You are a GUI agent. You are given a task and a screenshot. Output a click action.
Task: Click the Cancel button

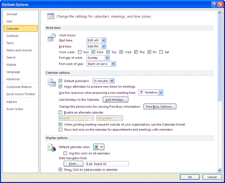point(212,177)
